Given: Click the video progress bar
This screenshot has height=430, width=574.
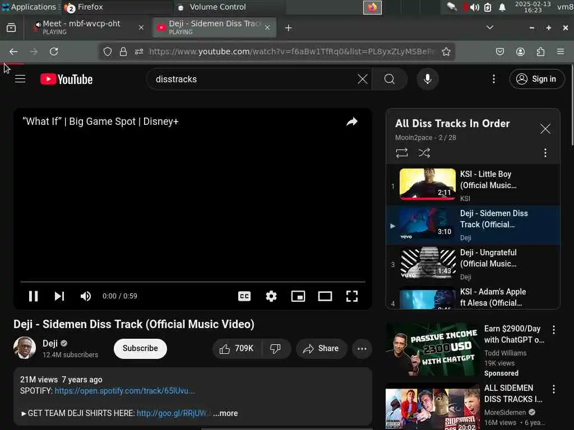Looking at the screenshot, I should click(193, 282).
